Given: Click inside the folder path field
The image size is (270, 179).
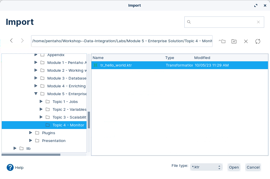Looking at the screenshot, I should [x=122, y=41].
